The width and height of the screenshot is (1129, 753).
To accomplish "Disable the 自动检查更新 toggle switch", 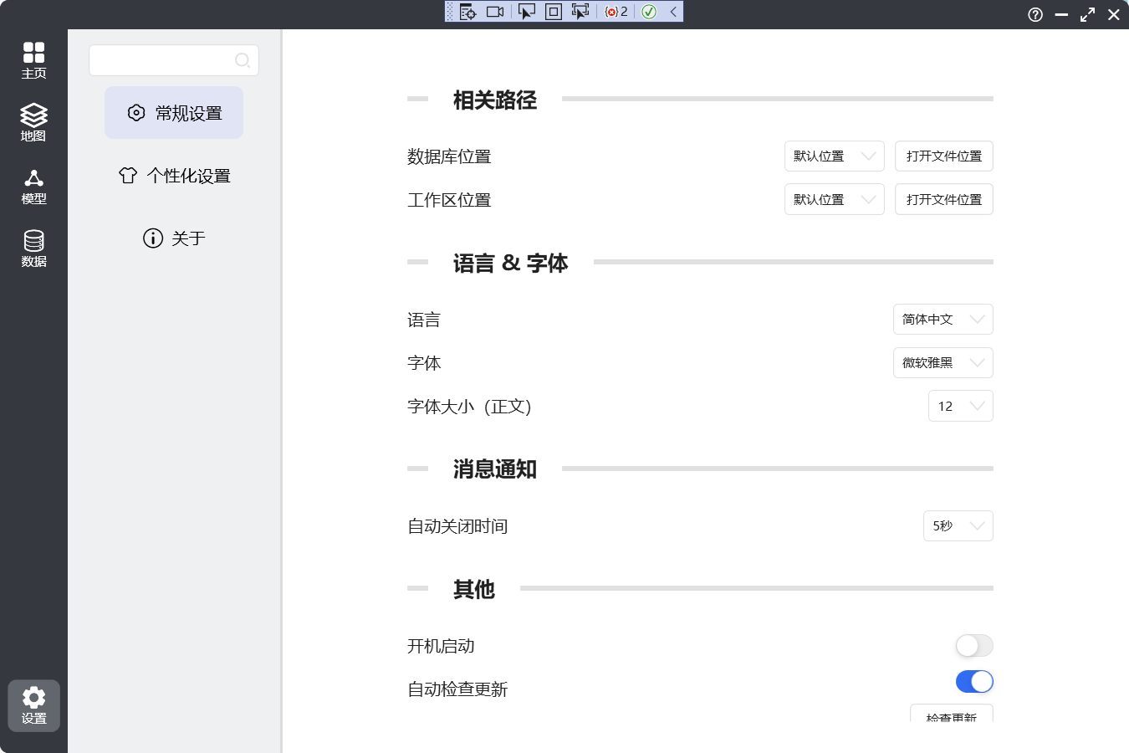I will point(974,682).
